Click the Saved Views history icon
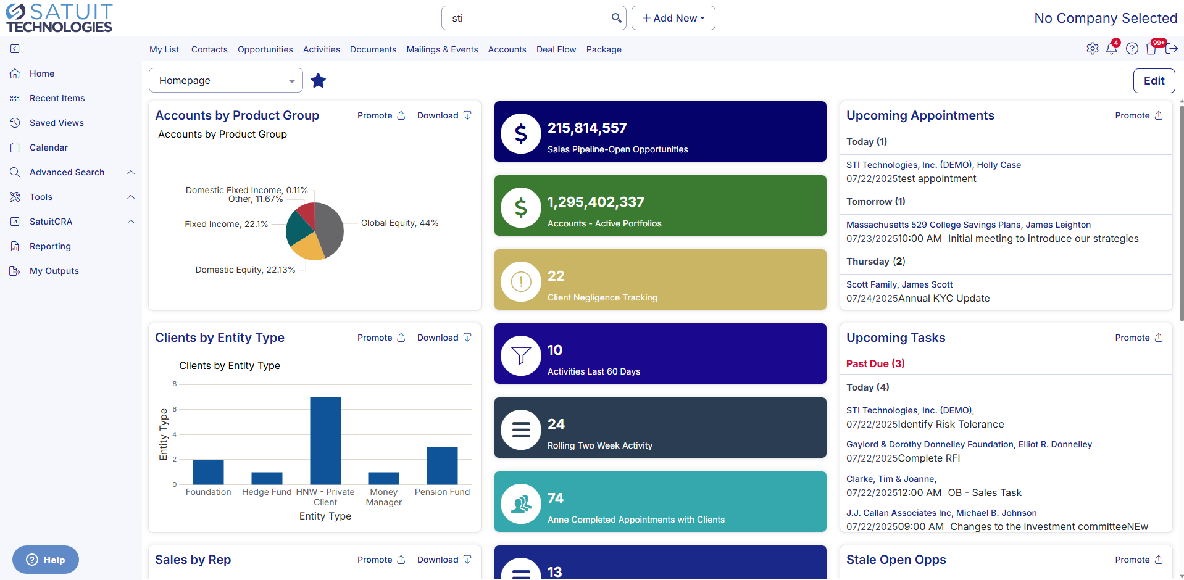This screenshot has width=1184, height=580. pyautogui.click(x=15, y=123)
